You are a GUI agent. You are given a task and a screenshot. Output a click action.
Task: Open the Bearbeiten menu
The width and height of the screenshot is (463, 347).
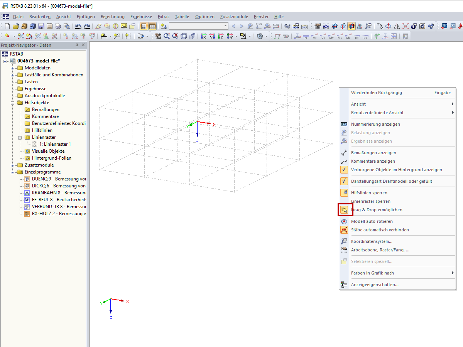[40, 17]
